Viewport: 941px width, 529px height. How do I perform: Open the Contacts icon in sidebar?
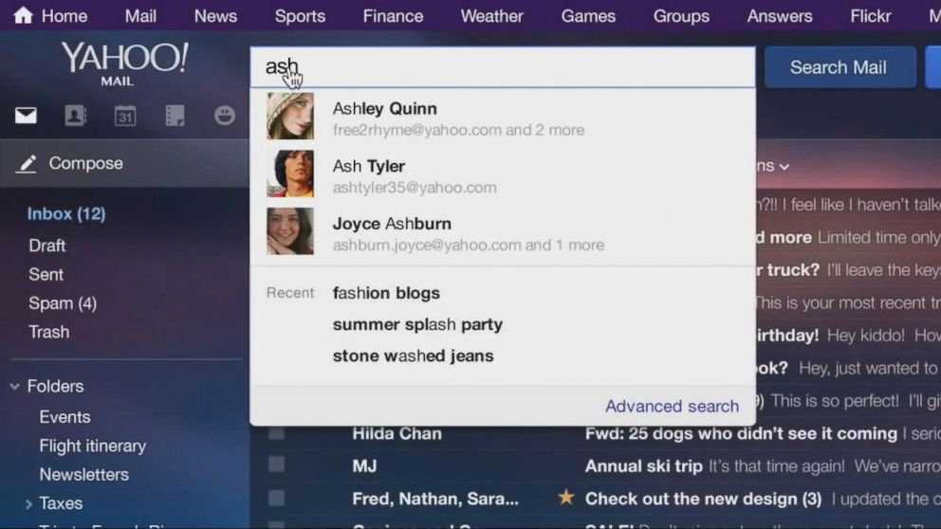click(x=76, y=115)
